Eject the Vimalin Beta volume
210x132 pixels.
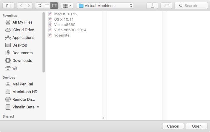click(38, 107)
